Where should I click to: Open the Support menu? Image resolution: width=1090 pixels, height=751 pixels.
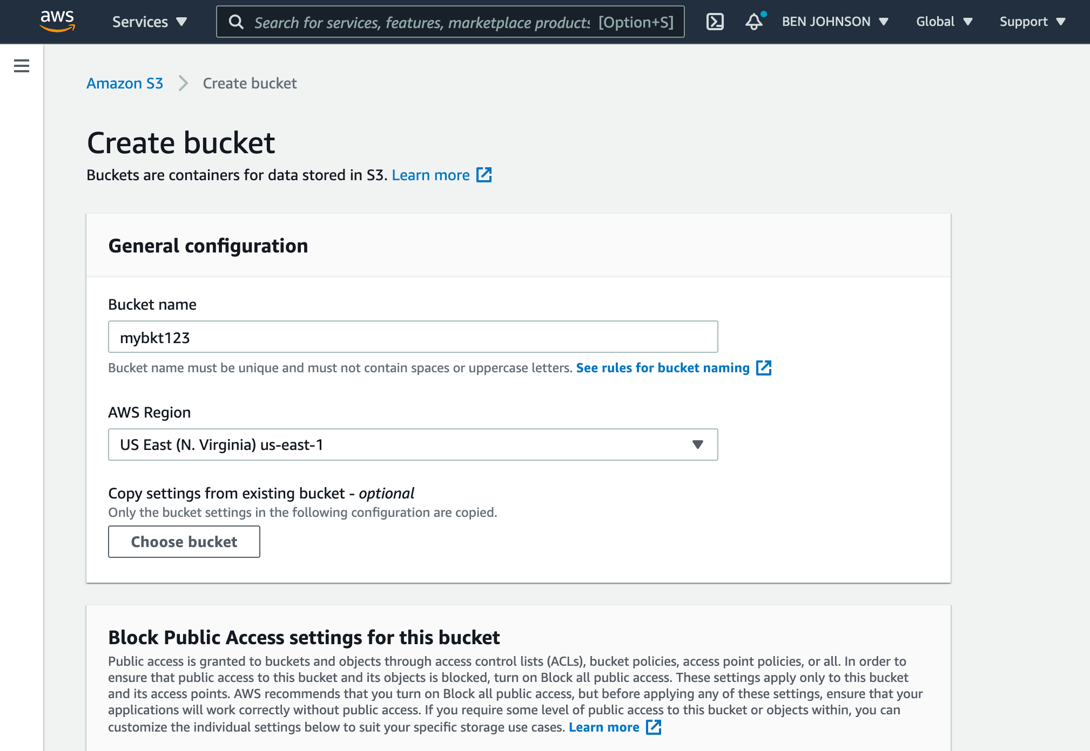(1032, 22)
